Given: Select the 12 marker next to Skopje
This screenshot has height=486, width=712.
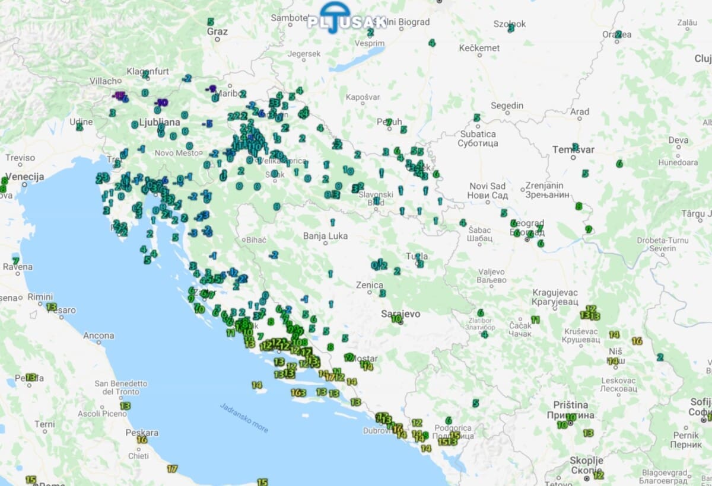Looking at the screenshot, I should [x=598, y=475].
